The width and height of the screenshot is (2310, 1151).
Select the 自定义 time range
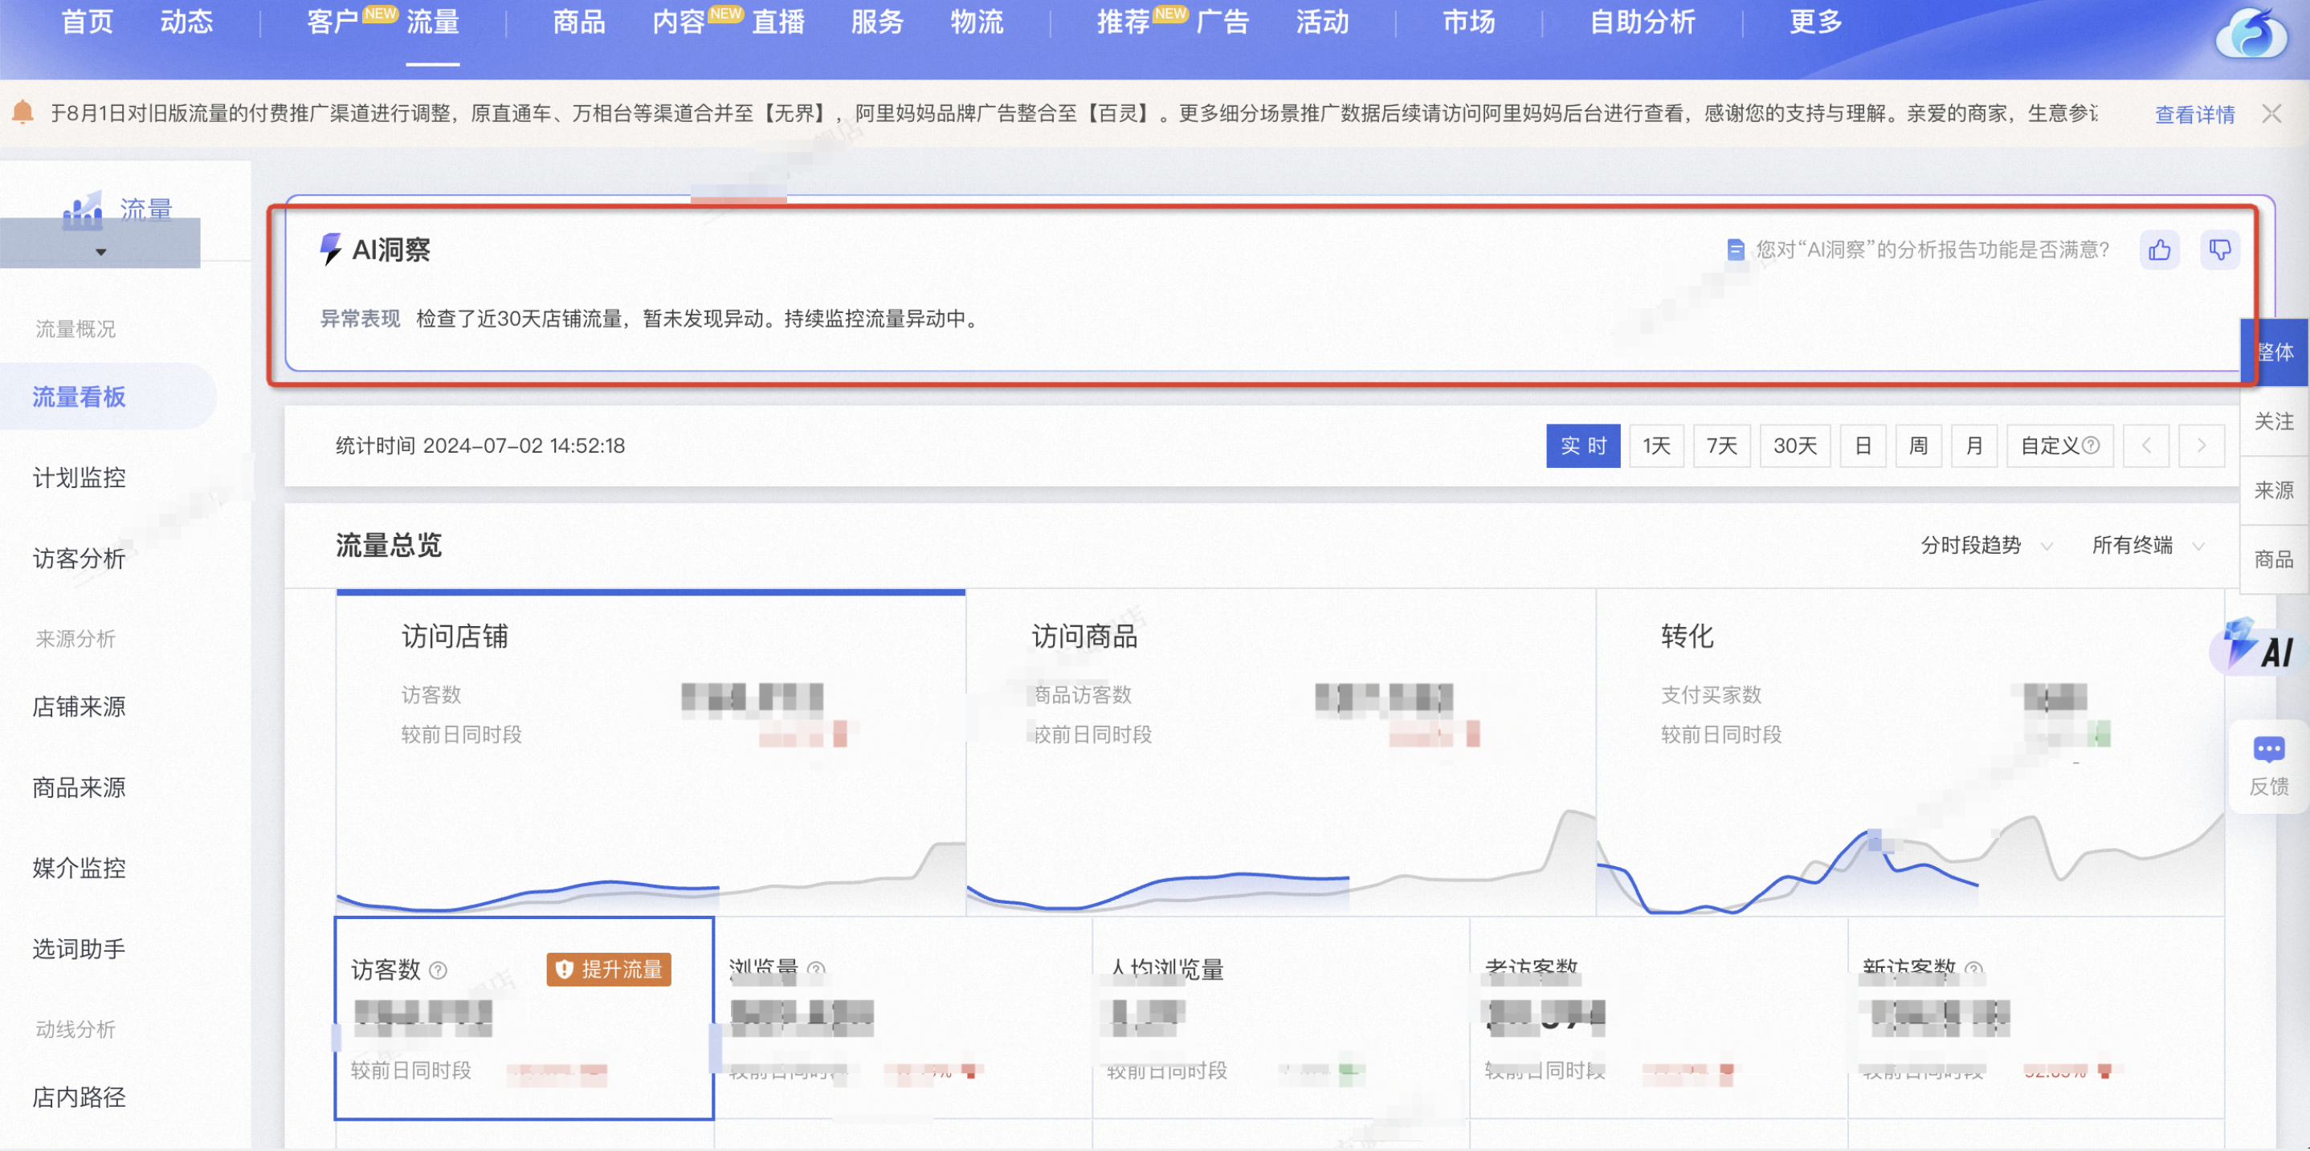click(x=2059, y=445)
